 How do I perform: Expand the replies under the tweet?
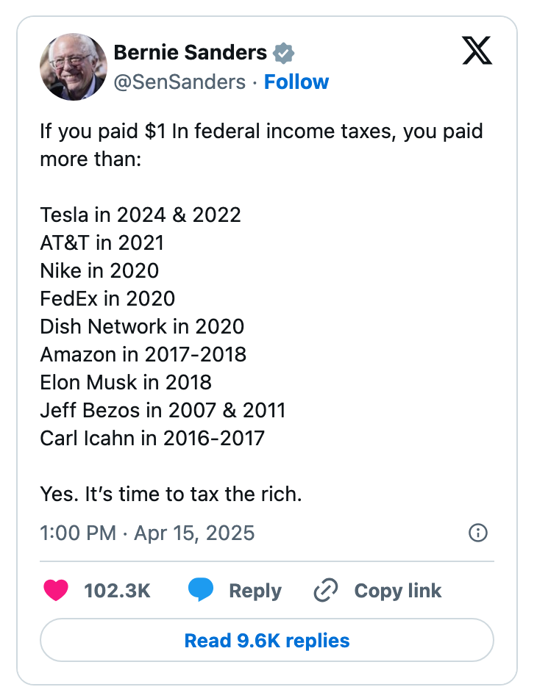[268, 640]
